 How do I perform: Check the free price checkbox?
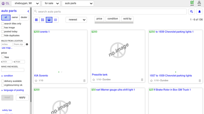pyautogui.click(x=3, y=57)
